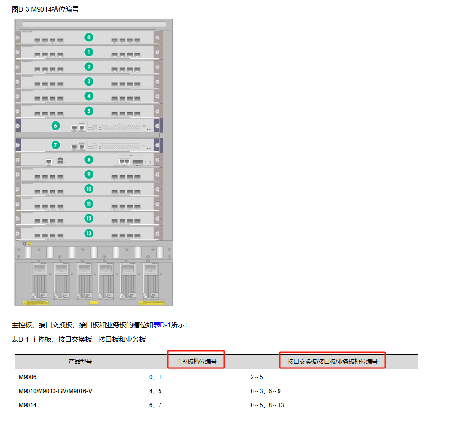Screen dimensions: 452x421
Task: Click slot number 6 badge on control board
Action: click(x=55, y=126)
